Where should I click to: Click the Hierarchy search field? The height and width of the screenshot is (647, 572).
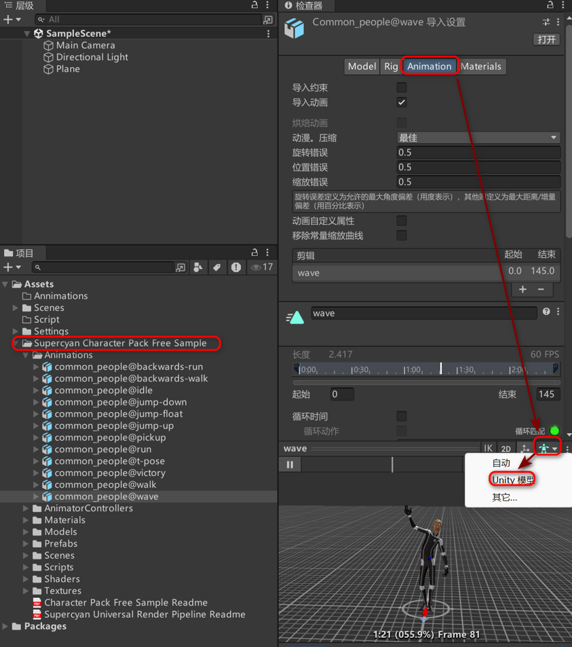149,20
